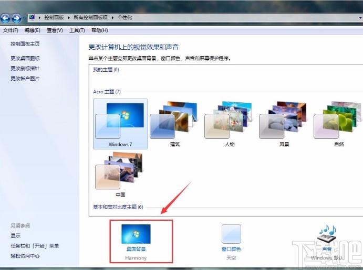Open 轻松访问中心 link
The height and width of the screenshot is (270, 363).
point(25,256)
